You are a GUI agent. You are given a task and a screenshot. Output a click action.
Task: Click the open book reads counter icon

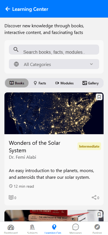pyautogui.click(x=11, y=197)
